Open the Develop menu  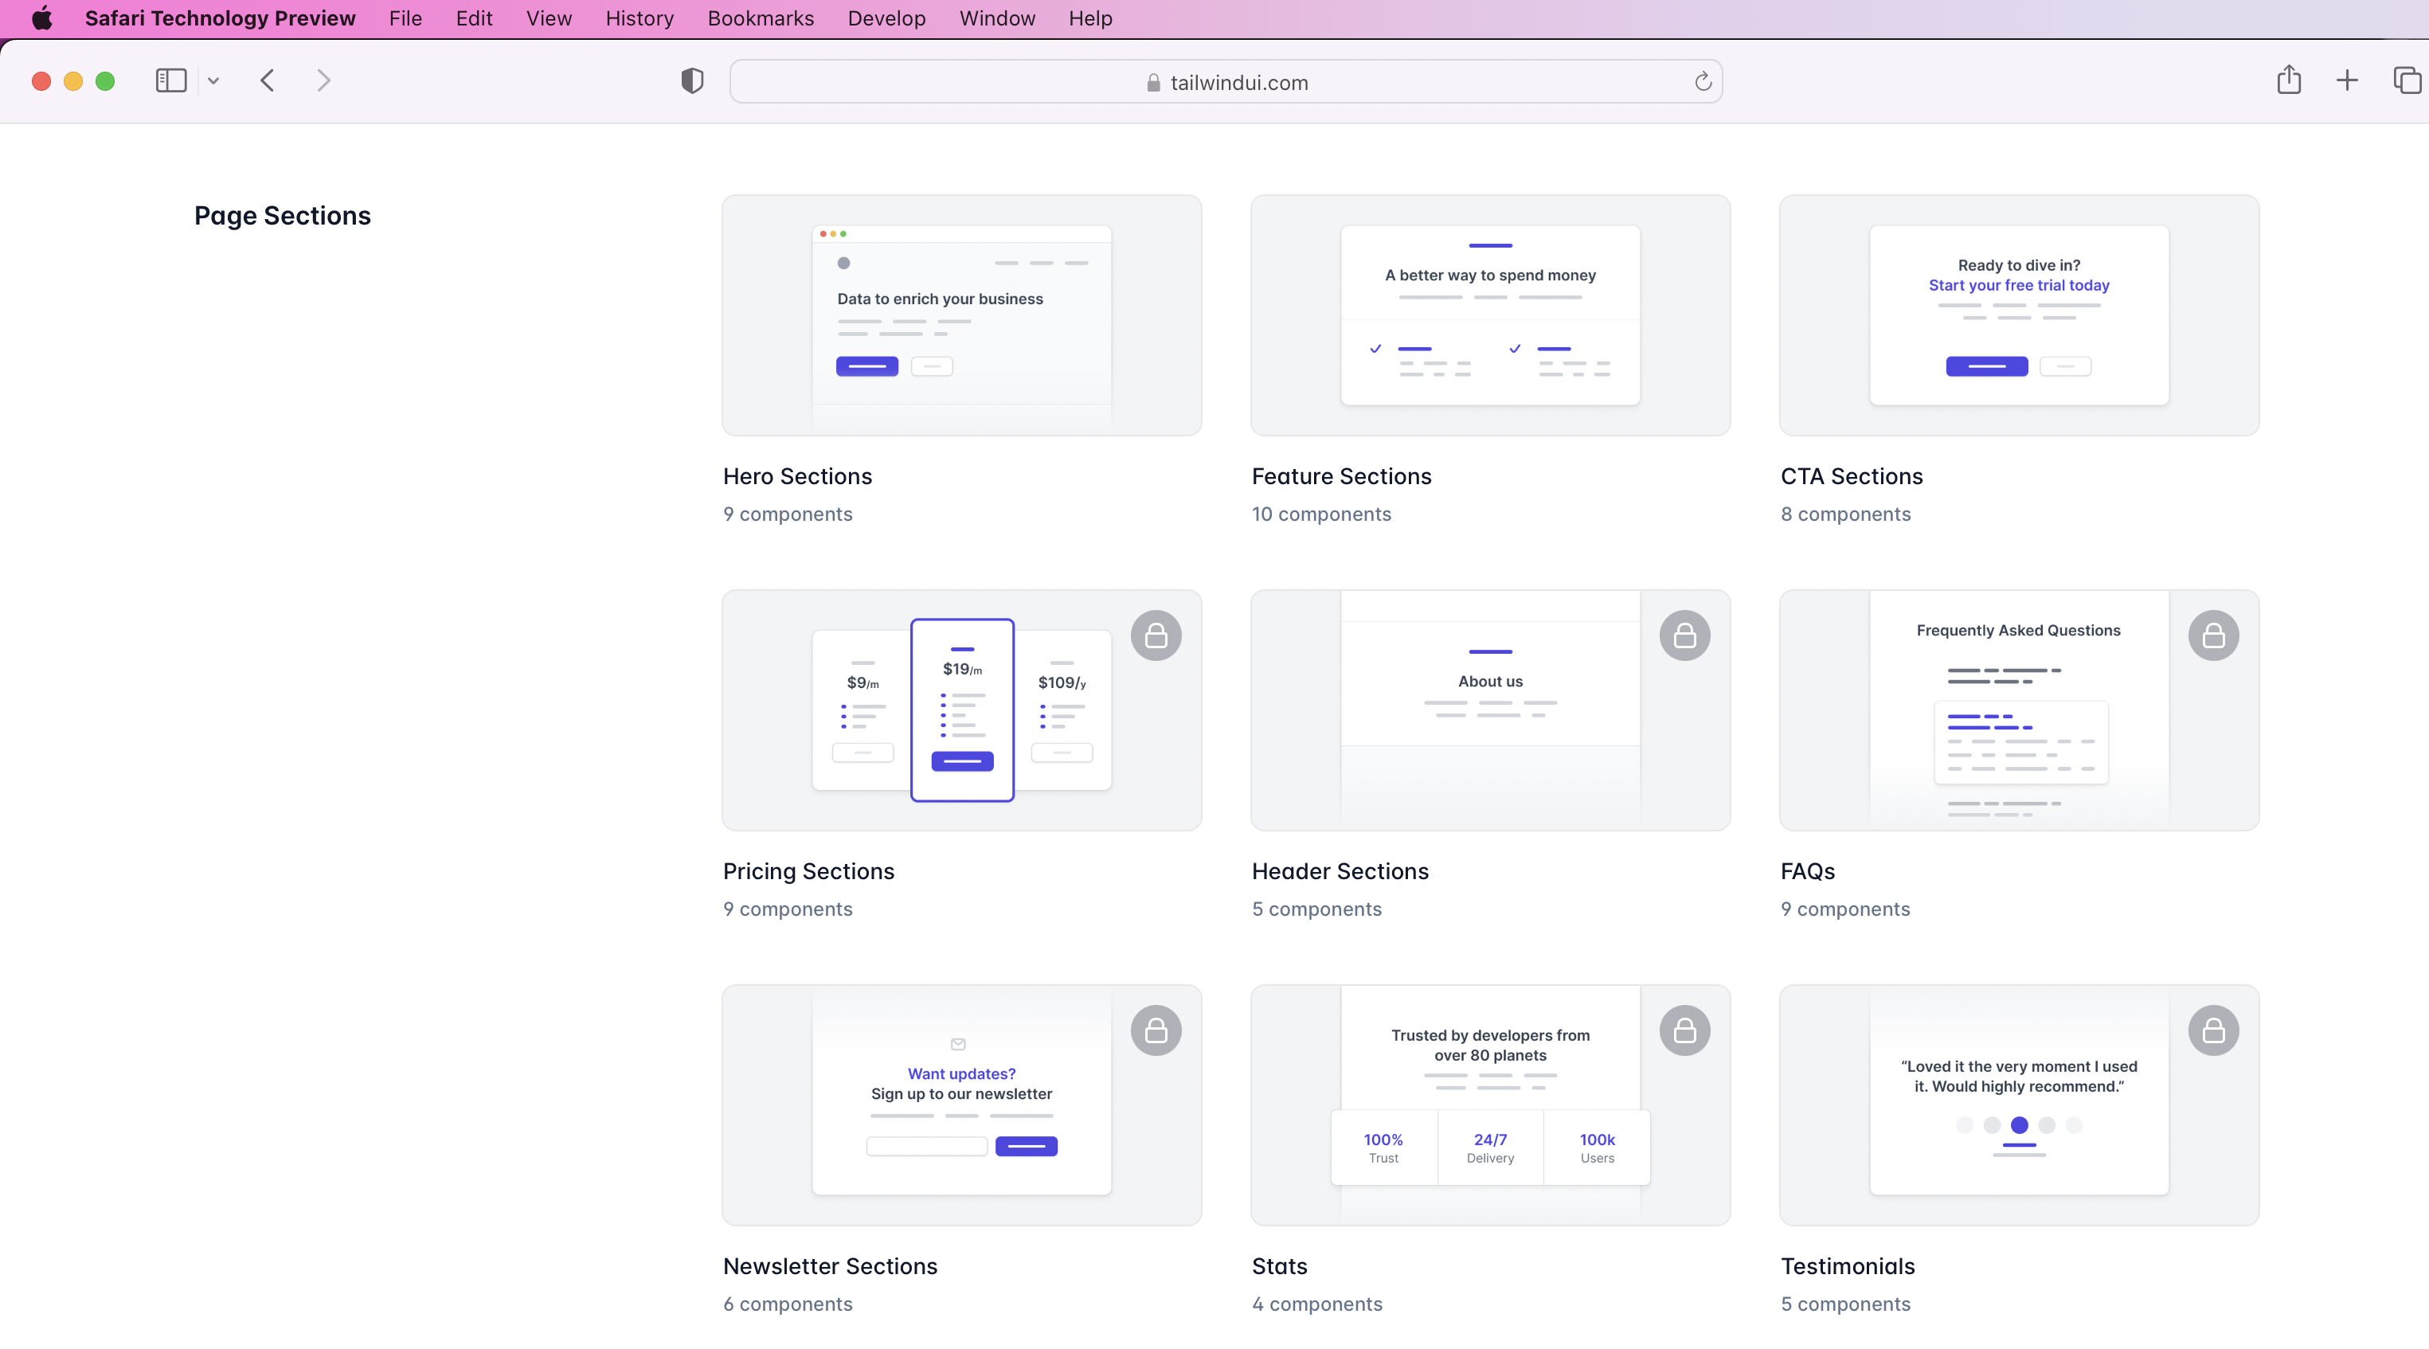(x=886, y=18)
